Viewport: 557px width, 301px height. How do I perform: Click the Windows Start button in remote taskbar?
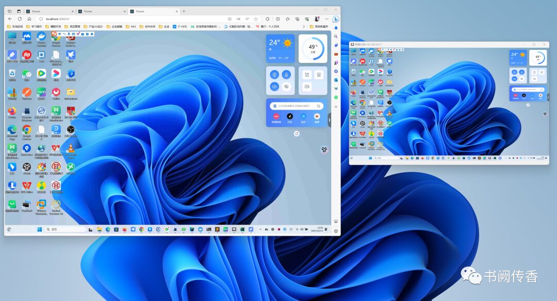[39, 229]
